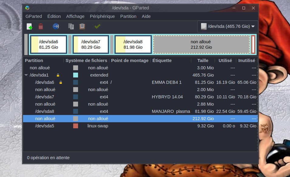Click the Delete partition trash icon
Image resolution: width=290 pixels, height=177 pixels.
[x=41, y=26]
